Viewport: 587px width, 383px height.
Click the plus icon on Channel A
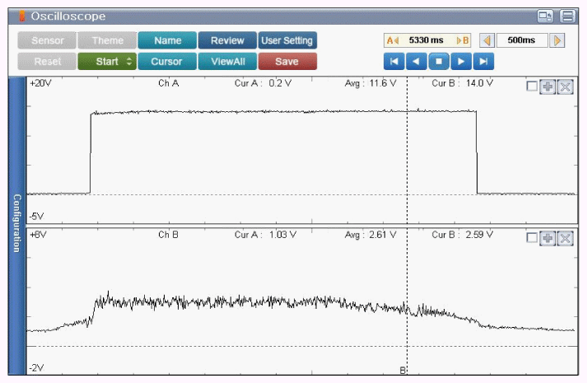click(x=547, y=87)
